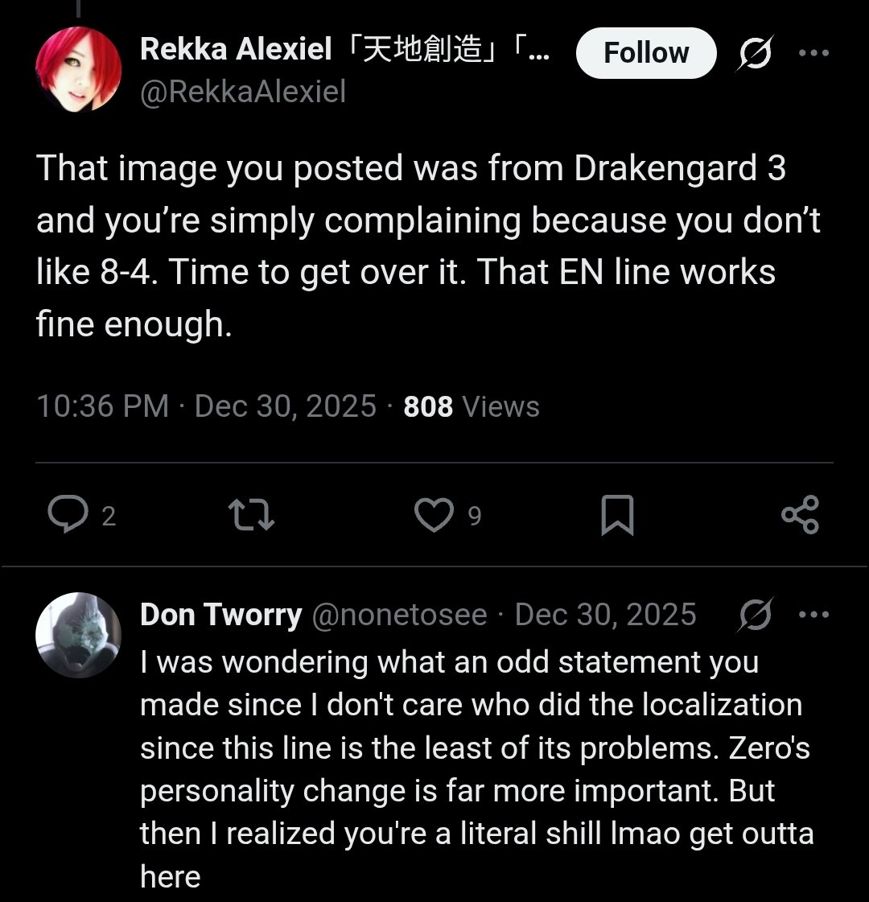The height and width of the screenshot is (902, 869).
Task: Open more options on Don Tworry's reply
Action: (813, 616)
